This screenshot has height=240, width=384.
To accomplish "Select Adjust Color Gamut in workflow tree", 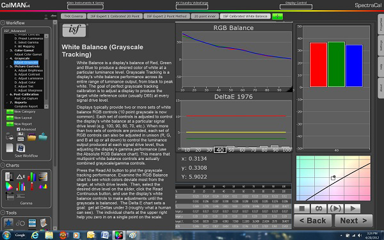I will click(28, 54).
